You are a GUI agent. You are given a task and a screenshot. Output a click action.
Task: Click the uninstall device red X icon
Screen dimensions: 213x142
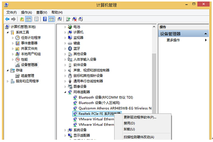74,19
